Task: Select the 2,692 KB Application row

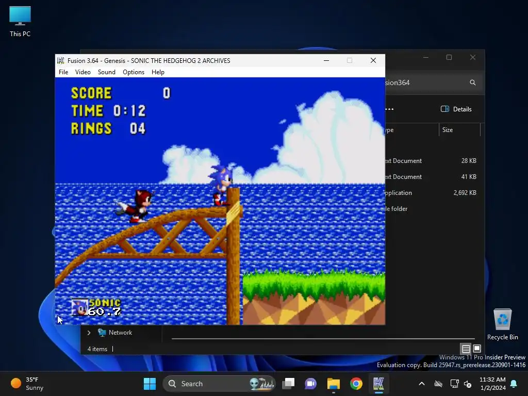Action: pyautogui.click(x=432, y=193)
